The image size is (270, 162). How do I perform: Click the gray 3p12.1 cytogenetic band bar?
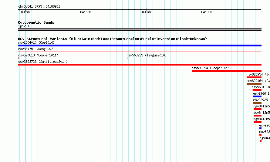coord(140,29)
